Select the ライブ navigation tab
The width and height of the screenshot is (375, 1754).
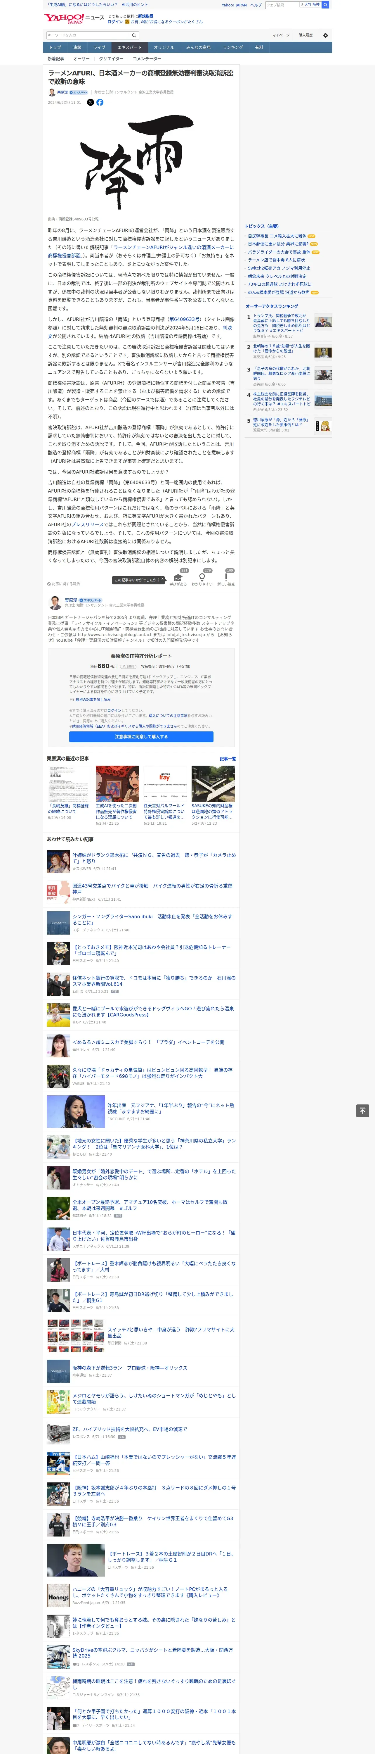(x=99, y=48)
